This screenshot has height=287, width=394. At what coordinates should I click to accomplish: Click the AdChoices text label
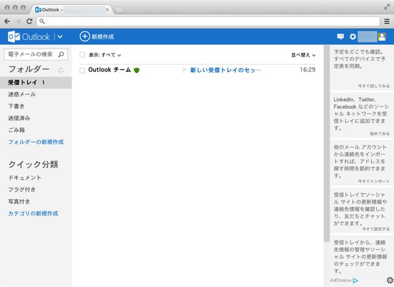[x=340, y=280]
